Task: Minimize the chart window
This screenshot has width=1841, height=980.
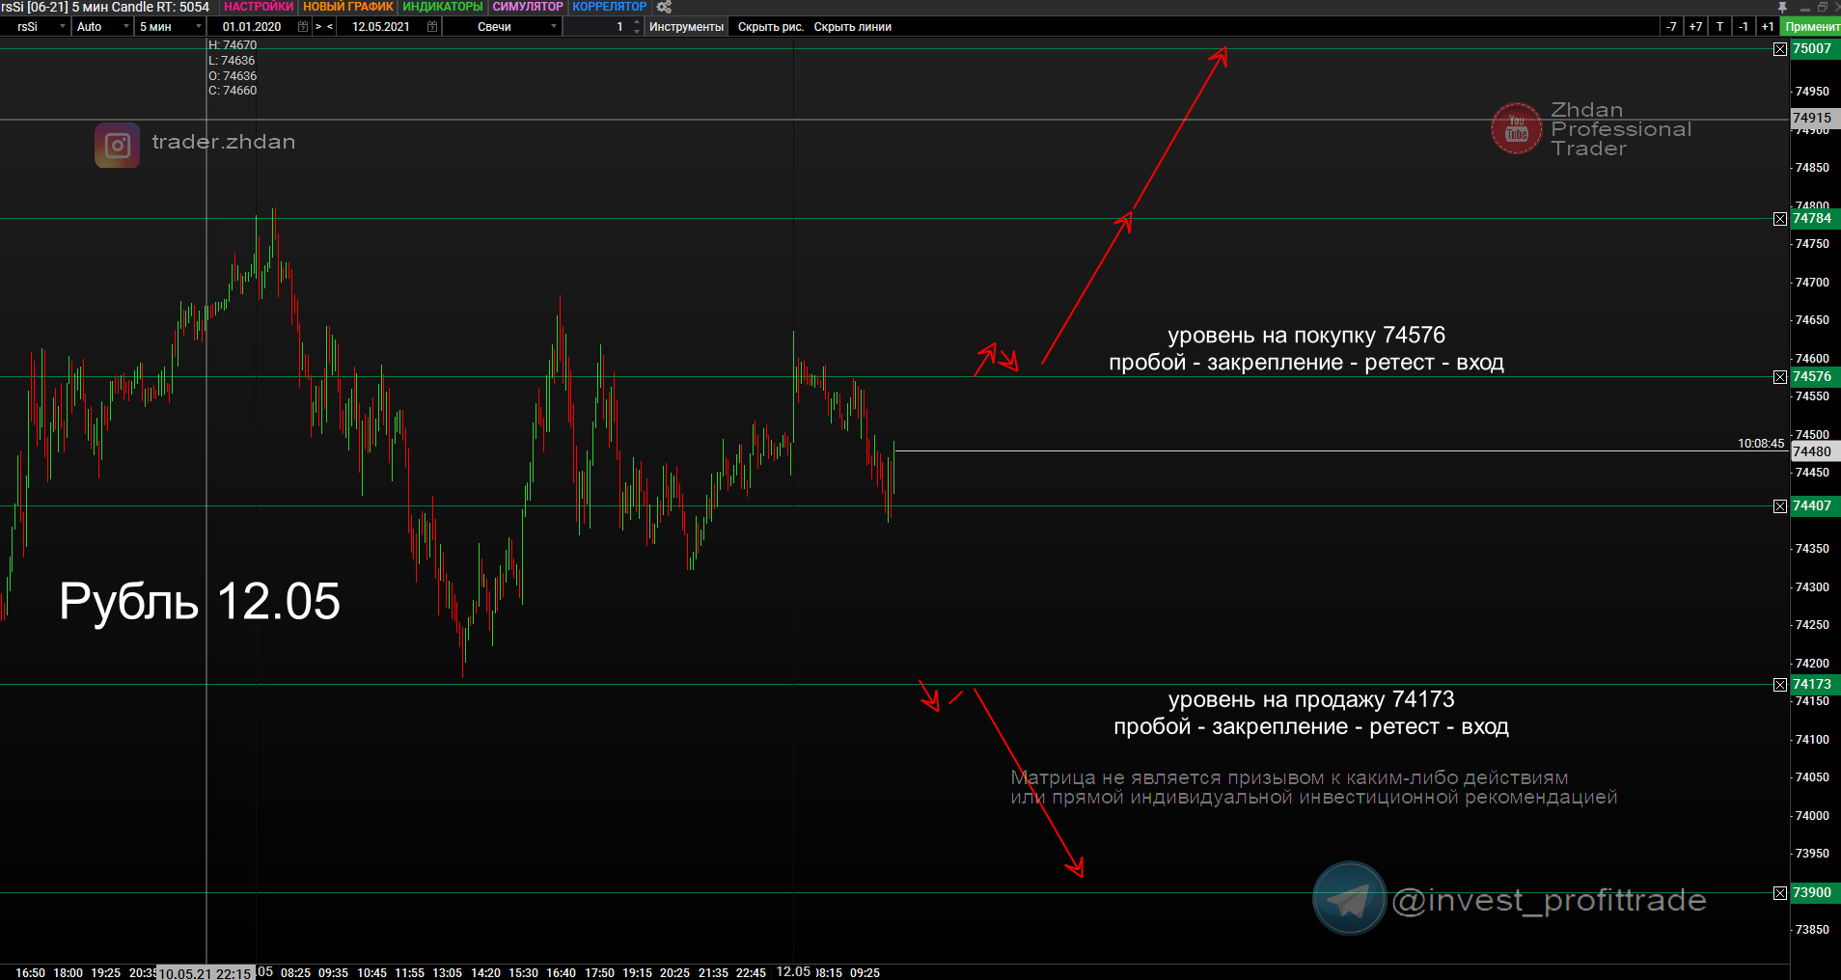Action: click(x=1804, y=8)
